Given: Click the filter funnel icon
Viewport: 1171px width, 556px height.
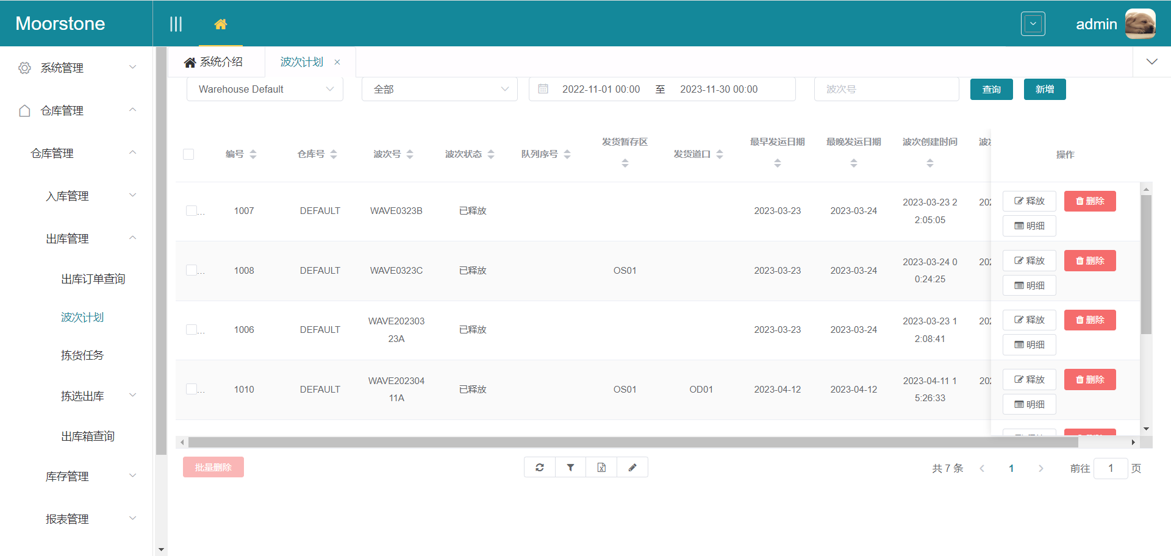Looking at the screenshot, I should tap(570, 468).
